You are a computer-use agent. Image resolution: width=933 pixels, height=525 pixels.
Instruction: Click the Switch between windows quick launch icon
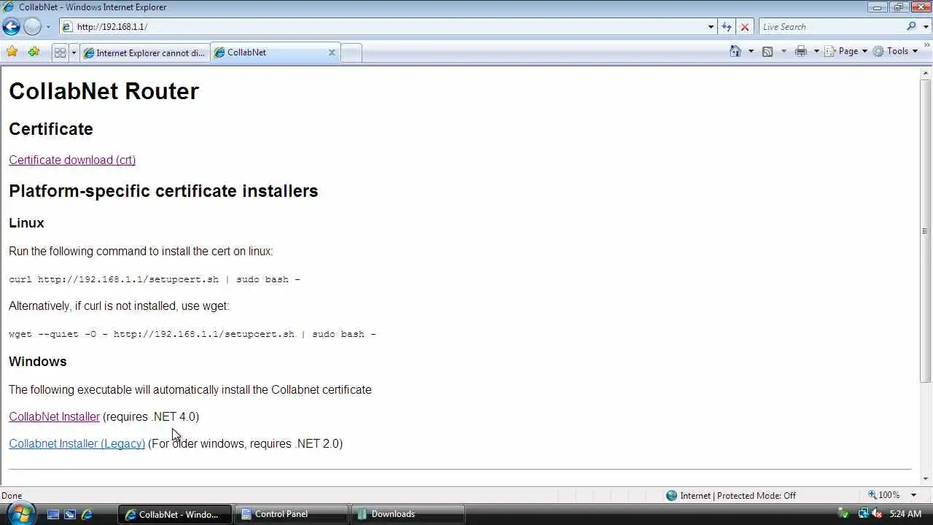tap(70, 514)
